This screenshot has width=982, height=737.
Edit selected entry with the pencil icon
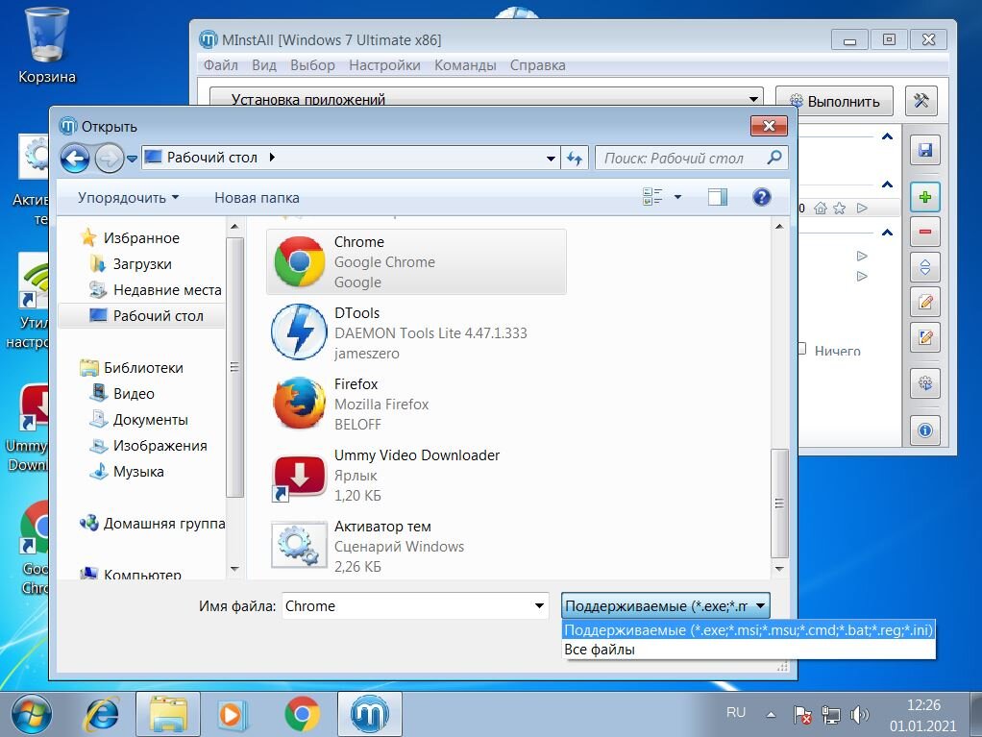pos(923,302)
